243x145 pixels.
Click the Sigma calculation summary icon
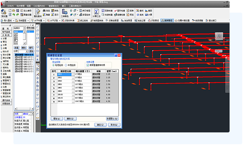click(96, 12)
